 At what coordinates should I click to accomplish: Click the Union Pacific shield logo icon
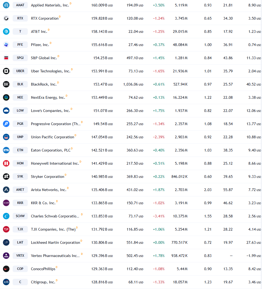pos(6,137)
